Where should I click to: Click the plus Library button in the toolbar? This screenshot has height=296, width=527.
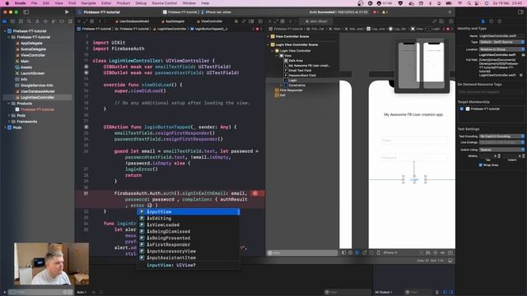[x=450, y=12]
